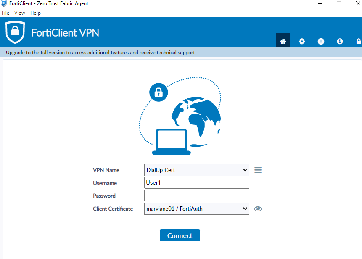Open the Help menu
The image size is (362, 259).
pyautogui.click(x=35, y=13)
